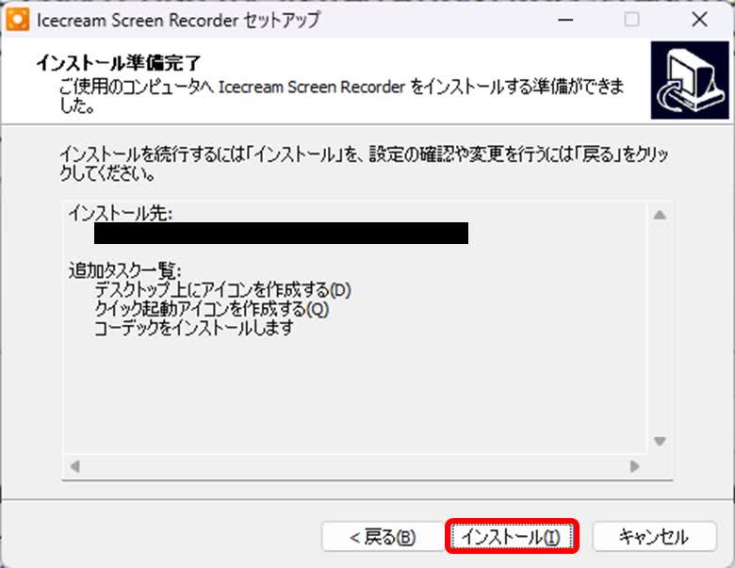This screenshot has width=735, height=568.
Task: Click the scroll up arrow in summary box
Action: (x=660, y=215)
